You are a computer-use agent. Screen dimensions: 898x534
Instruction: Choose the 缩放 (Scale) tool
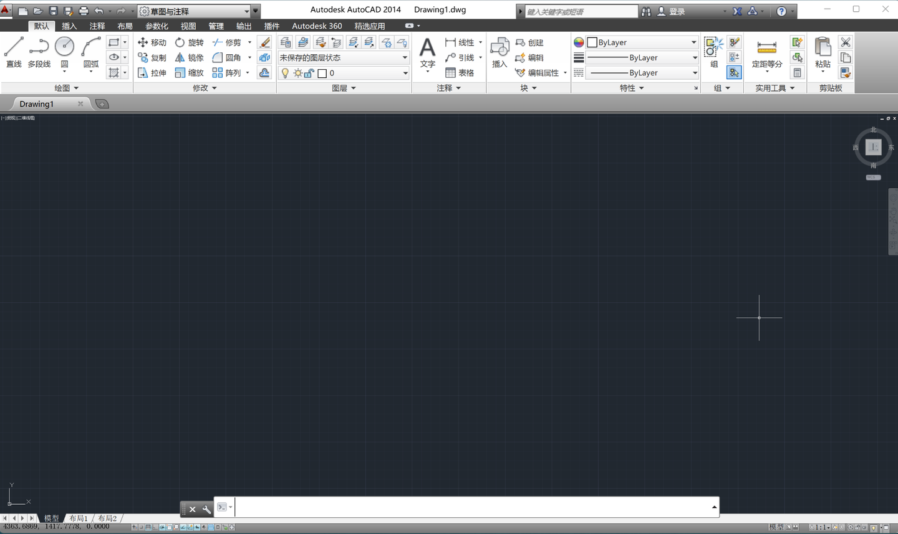pos(189,73)
